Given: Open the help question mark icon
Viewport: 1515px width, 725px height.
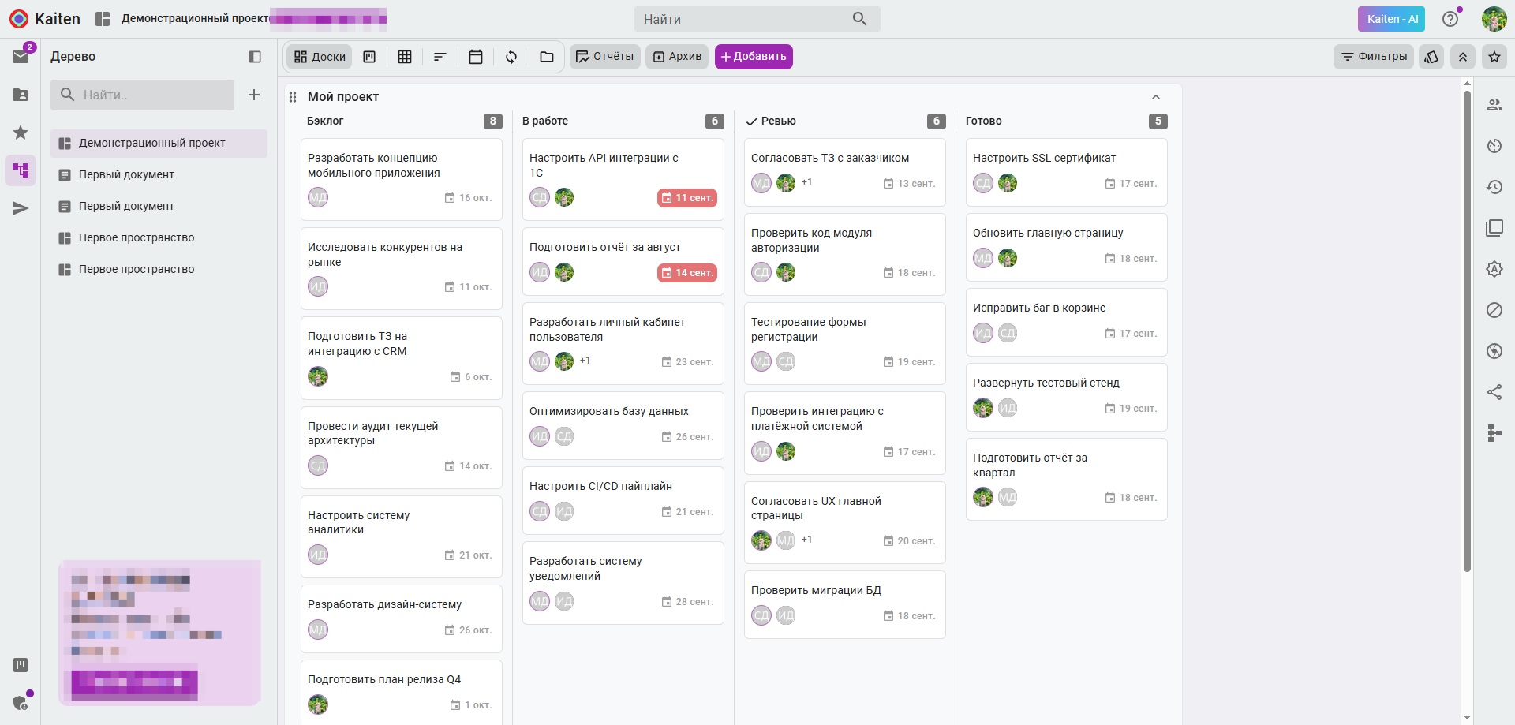Looking at the screenshot, I should tap(1450, 19).
